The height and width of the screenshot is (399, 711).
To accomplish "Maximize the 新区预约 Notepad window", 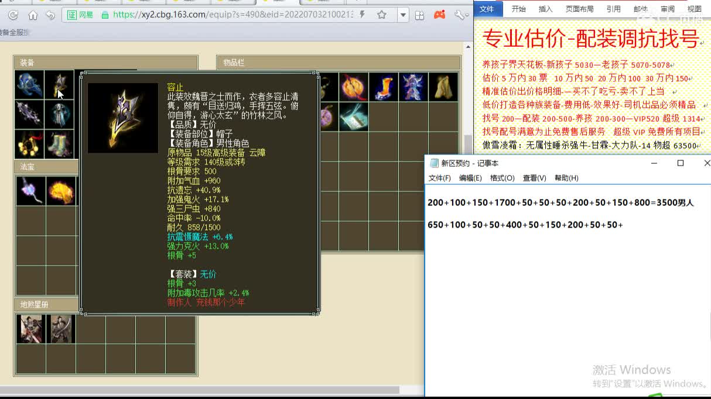I will click(681, 163).
